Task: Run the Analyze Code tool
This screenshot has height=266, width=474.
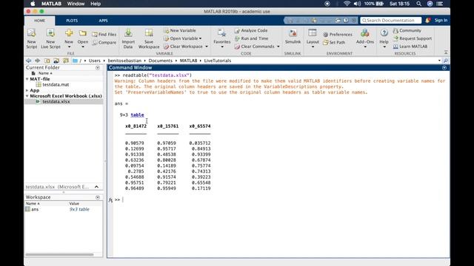Action: pyautogui.click(x=250, y=30)
